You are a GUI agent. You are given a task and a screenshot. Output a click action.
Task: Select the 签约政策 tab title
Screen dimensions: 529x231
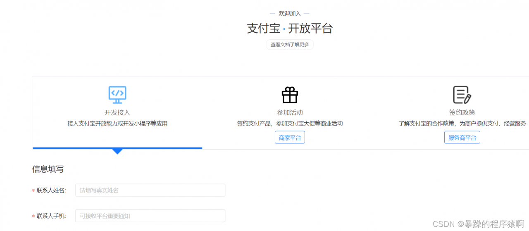[462, 112]
